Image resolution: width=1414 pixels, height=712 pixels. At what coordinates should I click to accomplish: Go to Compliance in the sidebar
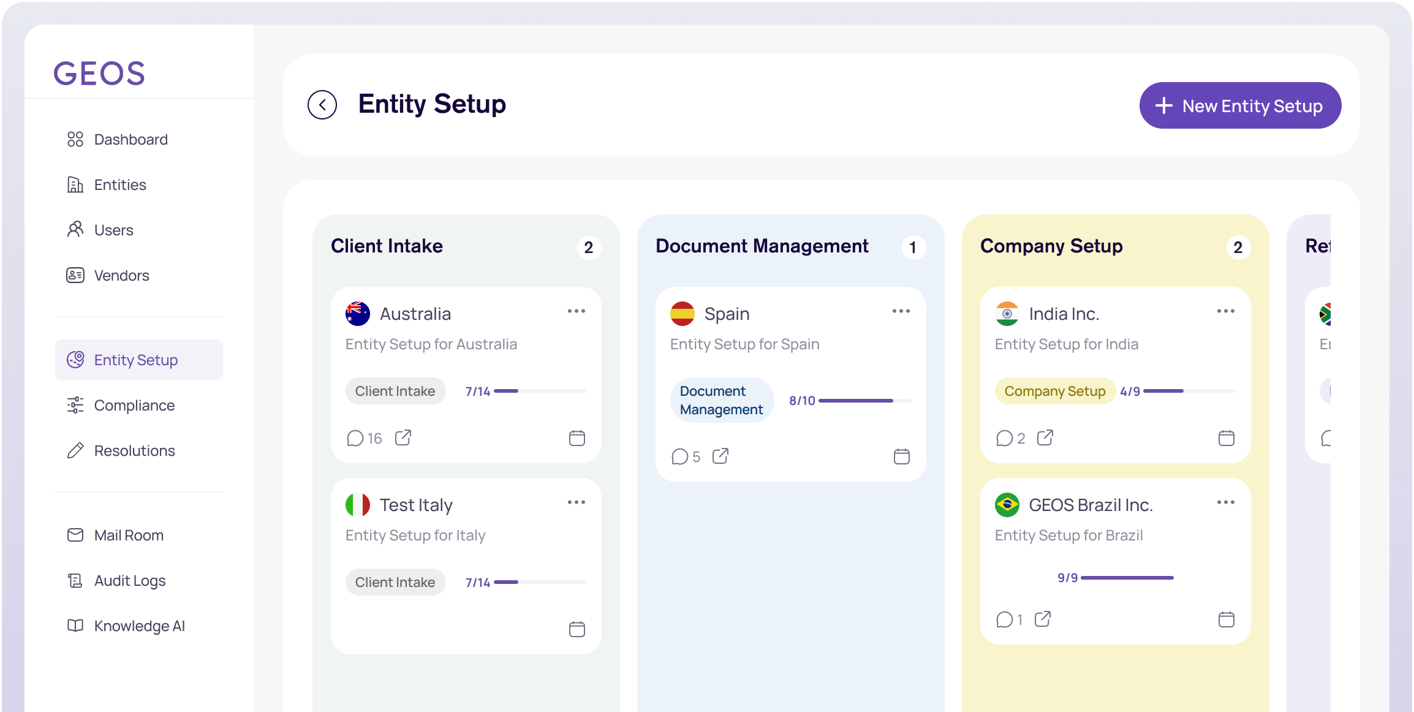[134, 406]
